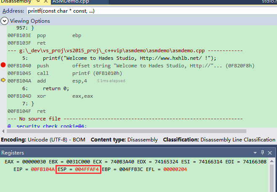The image size is (277, 192).
Task: Open the stdio.h tab
Action: point(269,2)
